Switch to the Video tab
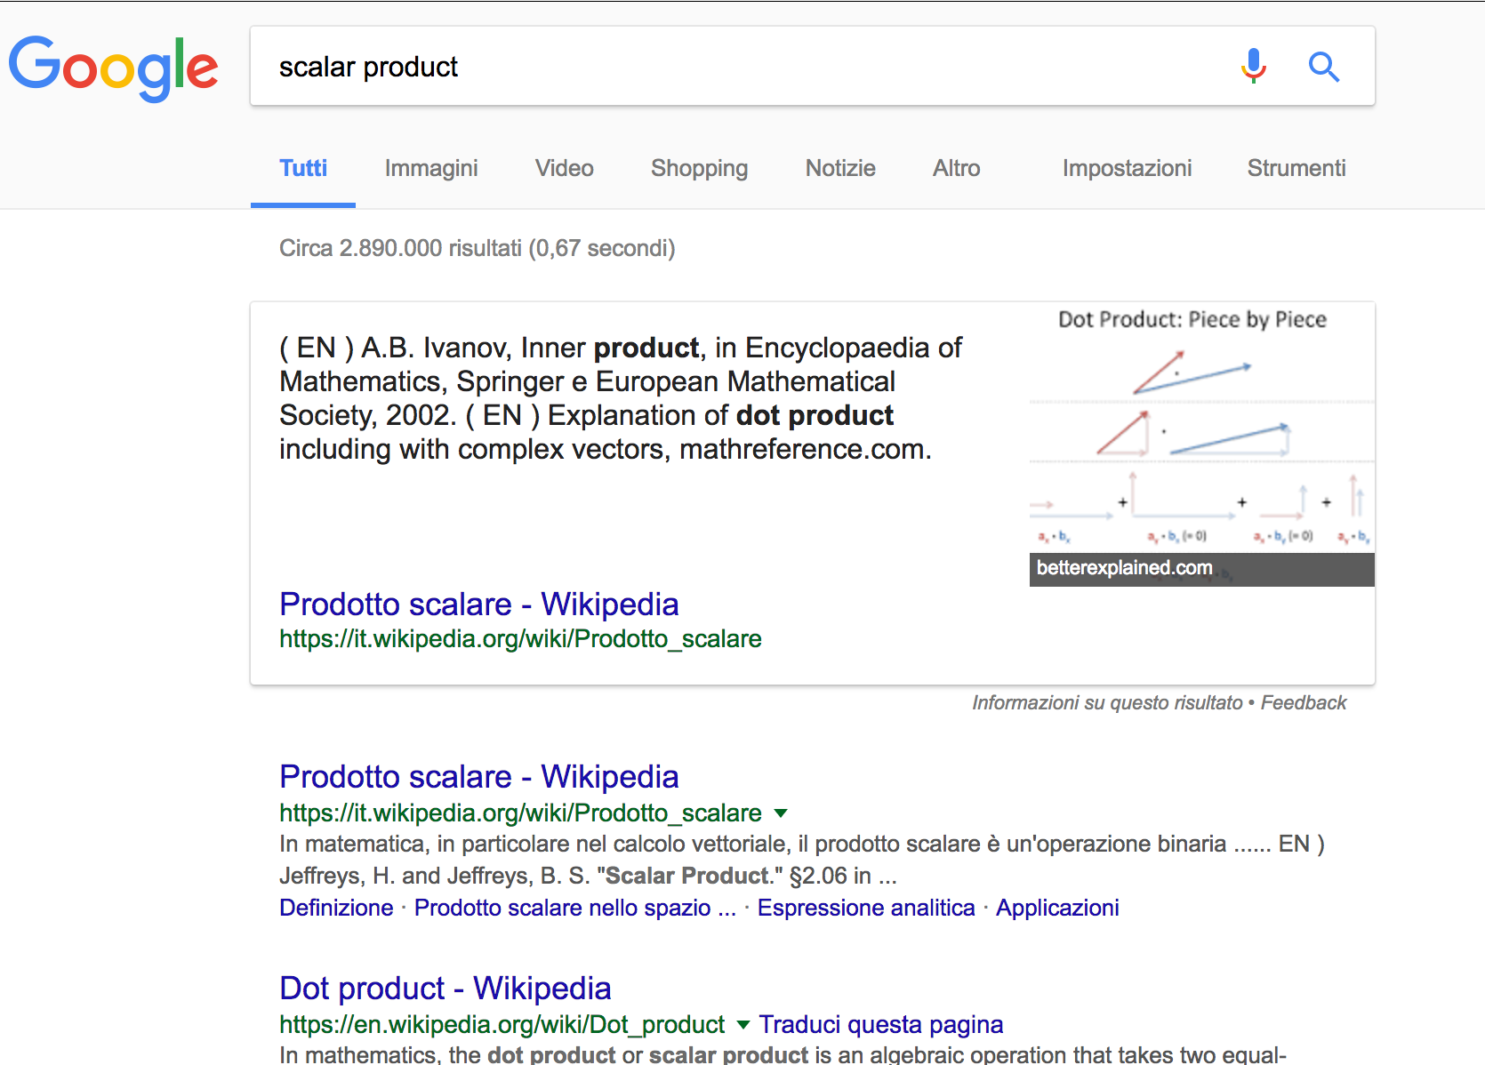Image resolution: width=1485 pixels, height=1065 pixels. pyautogui.click(x=564, y=168)
